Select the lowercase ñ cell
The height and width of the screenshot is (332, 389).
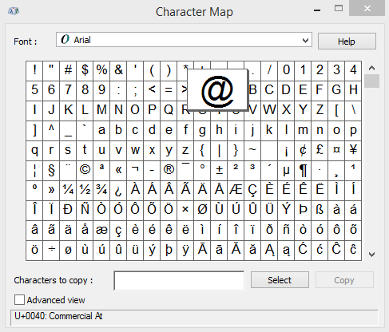286,230
